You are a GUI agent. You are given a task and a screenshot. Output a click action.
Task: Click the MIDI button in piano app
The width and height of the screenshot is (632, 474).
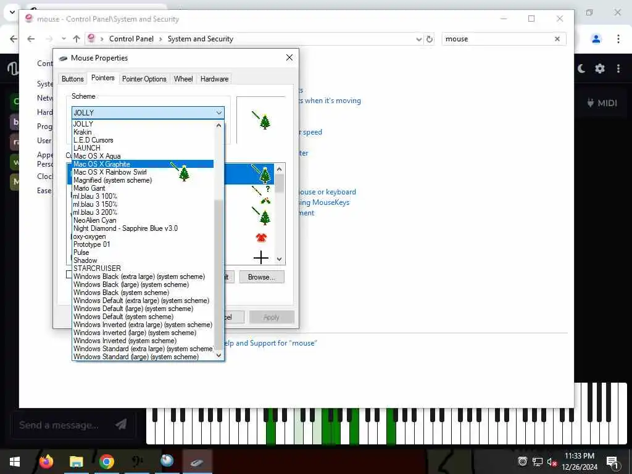pos(602,103)
